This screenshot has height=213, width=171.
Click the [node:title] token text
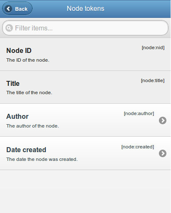[153, 80]
